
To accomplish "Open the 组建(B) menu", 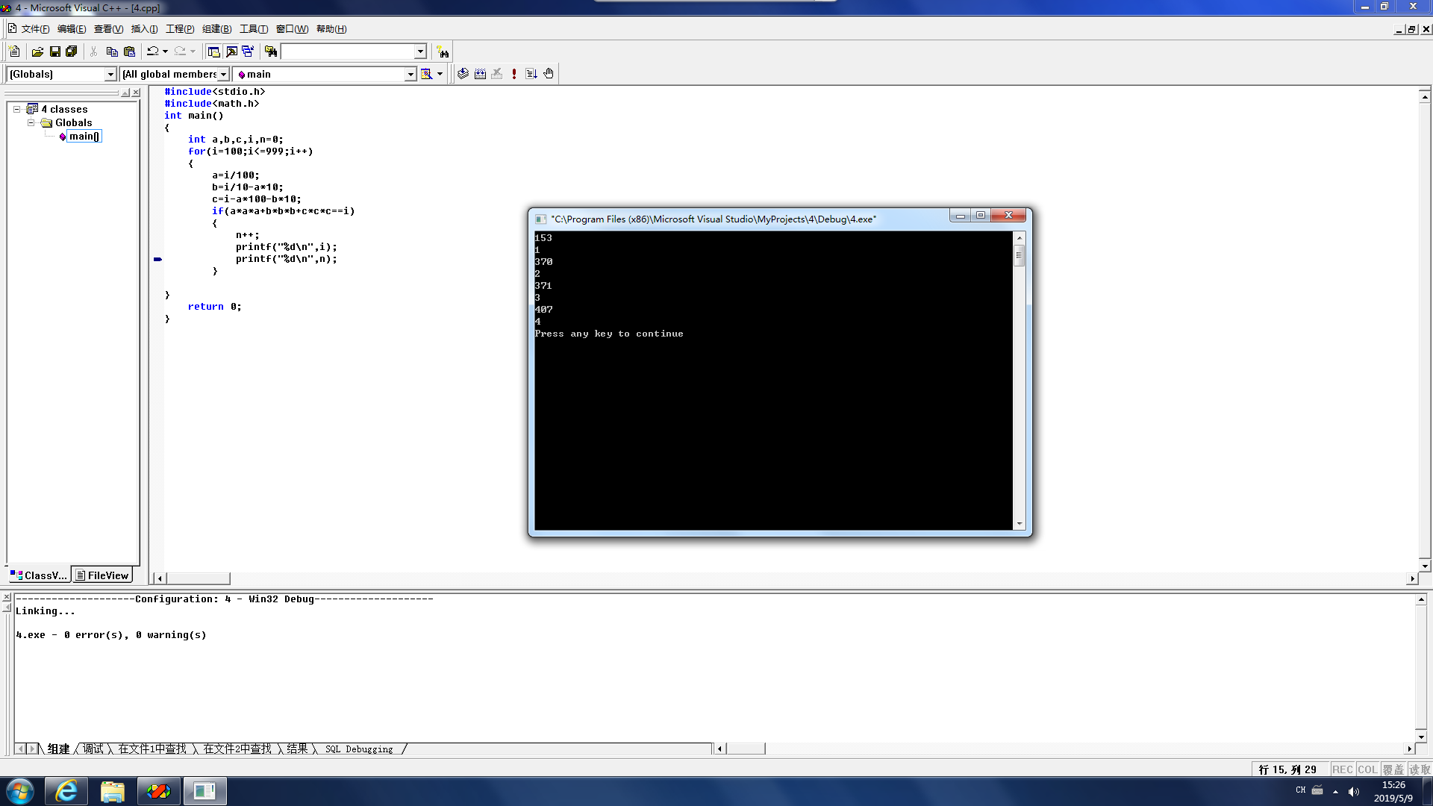I will pos(216,29).
